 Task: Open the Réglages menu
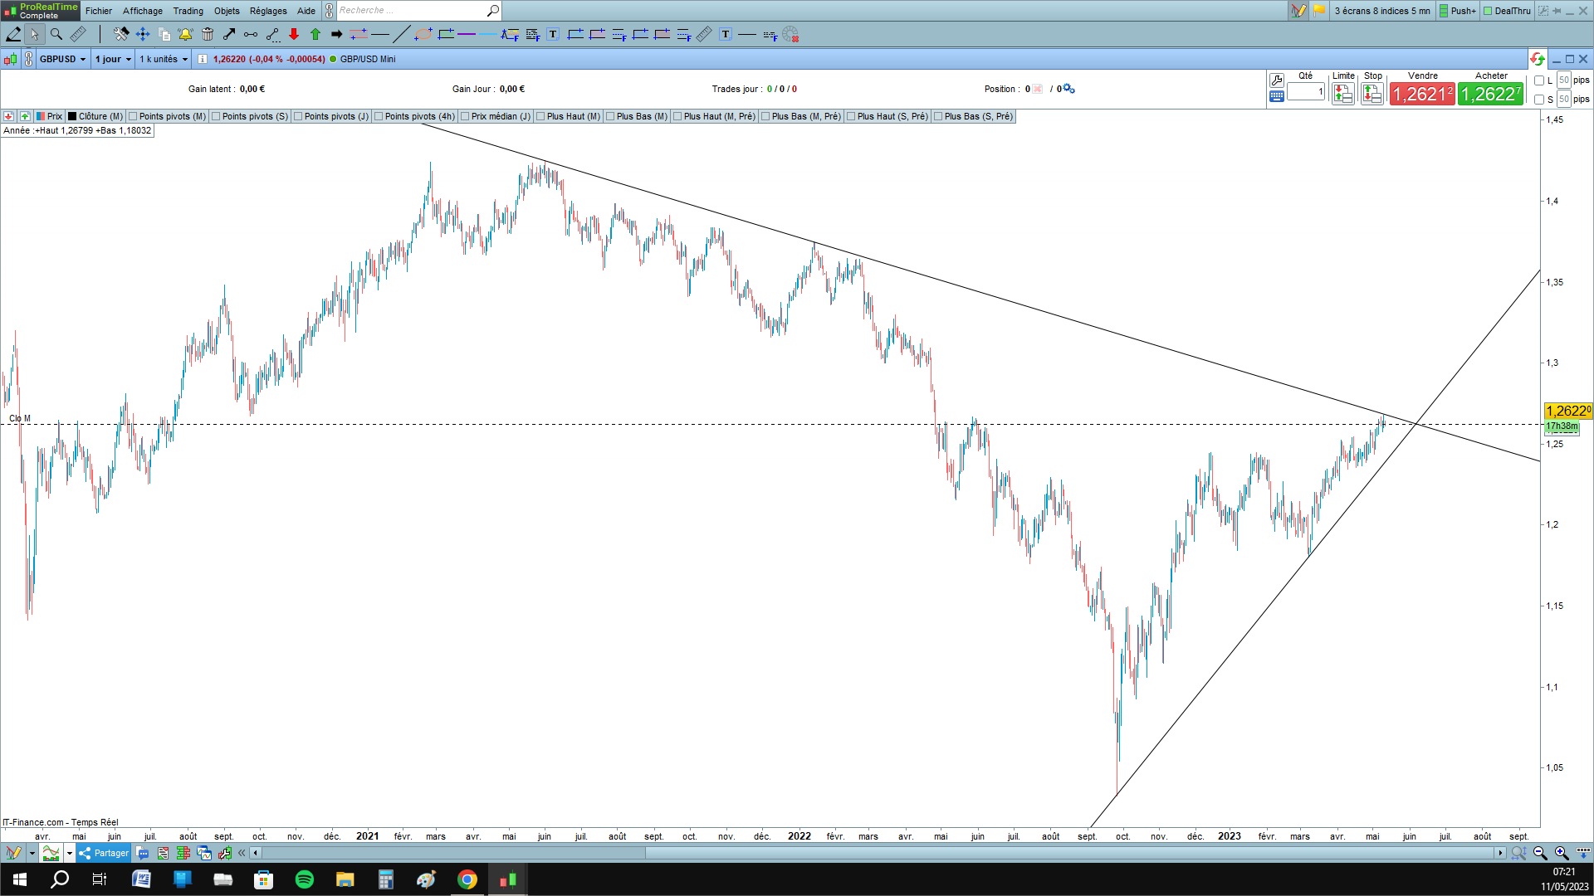[x=267, y=11]
